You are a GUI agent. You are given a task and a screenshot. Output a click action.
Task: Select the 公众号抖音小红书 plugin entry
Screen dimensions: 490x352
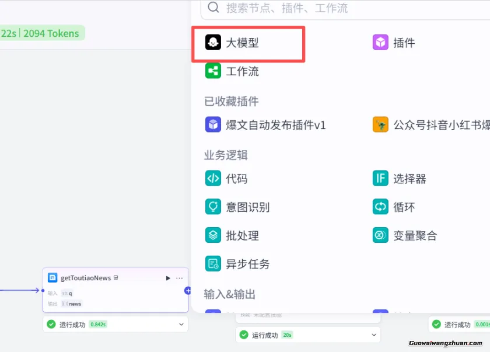[x=380, y=124]
